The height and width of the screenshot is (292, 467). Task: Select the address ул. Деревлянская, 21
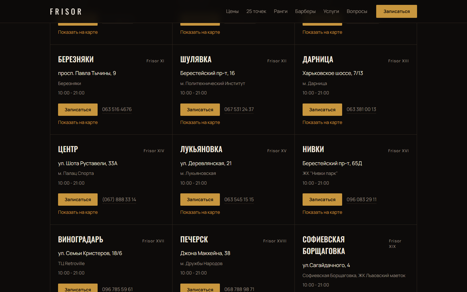(x=206, y=164)
